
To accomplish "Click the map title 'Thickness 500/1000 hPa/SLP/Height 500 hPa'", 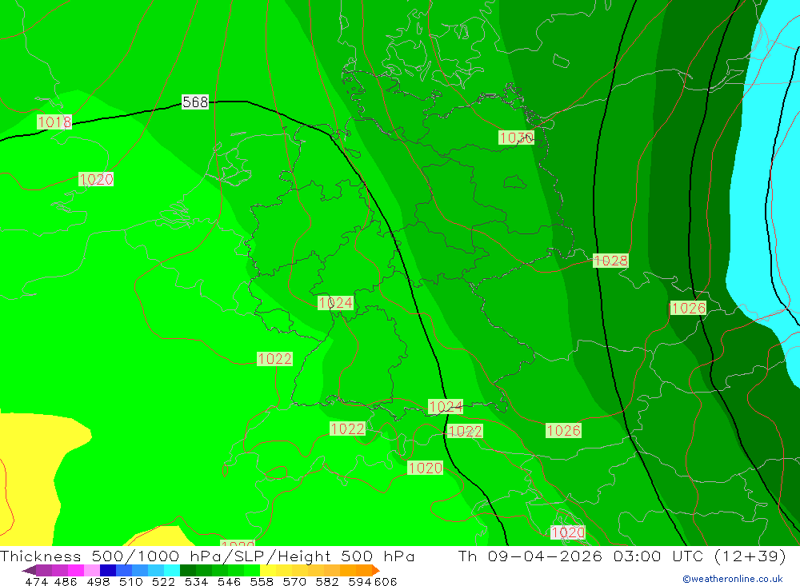I will point(207,556).
